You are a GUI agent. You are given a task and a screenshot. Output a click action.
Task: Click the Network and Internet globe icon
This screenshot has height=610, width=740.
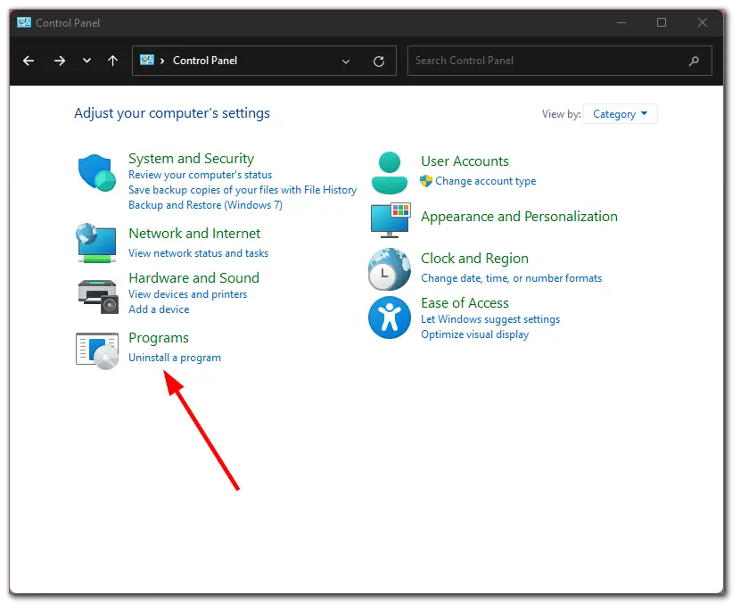96,243
